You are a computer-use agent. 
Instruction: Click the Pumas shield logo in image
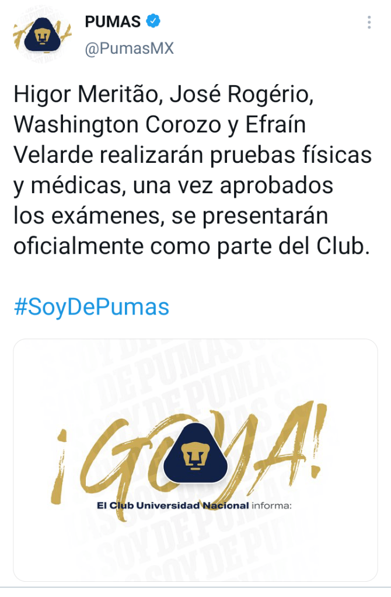pyautogui.click(x=195, y=453)
